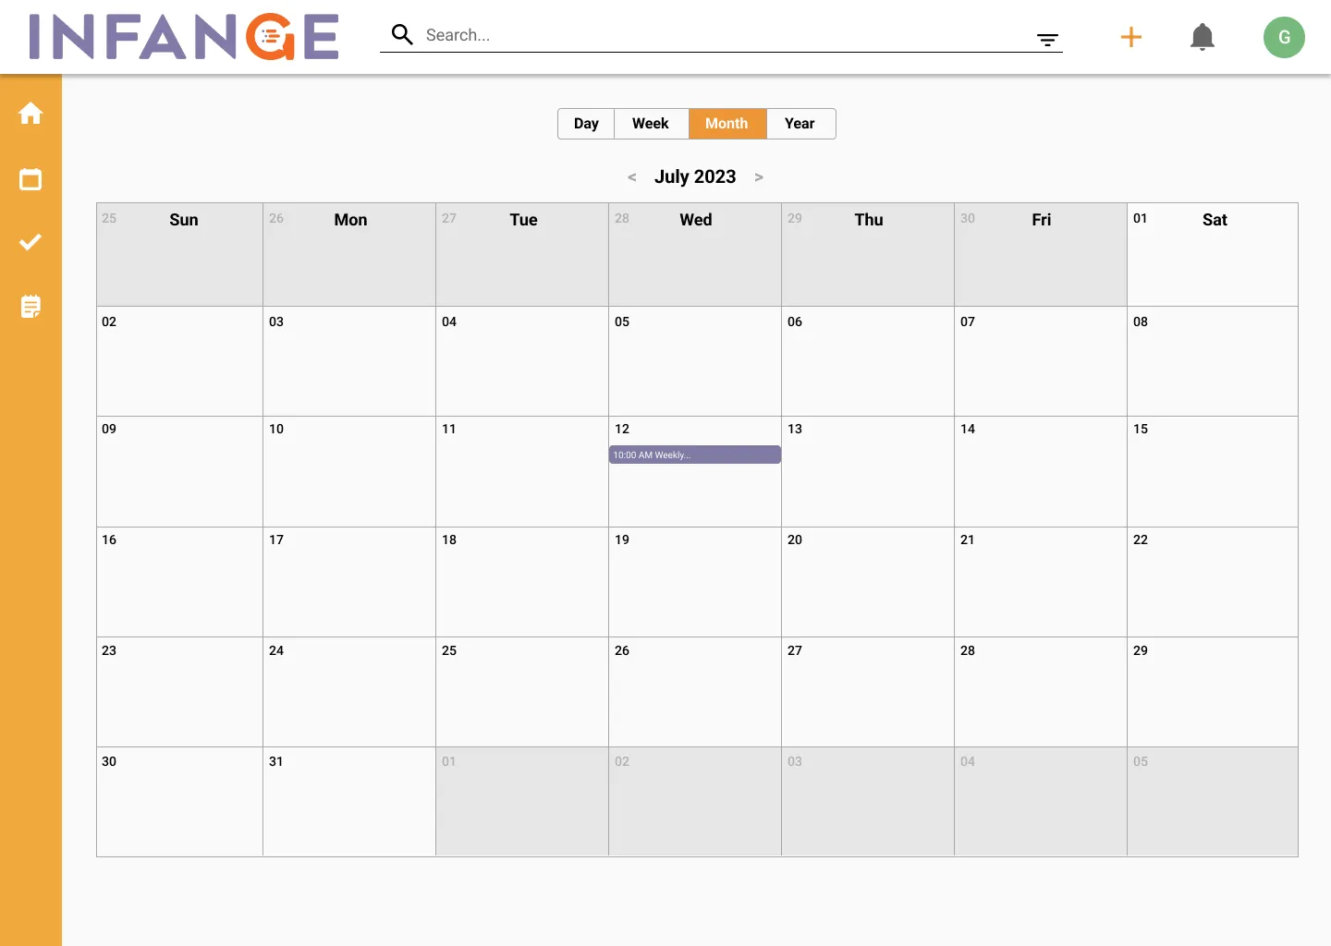This screenshot has width=1331, height=946.
Task: Open the Calendar sidebar icon
Action: tap(31, 179)
